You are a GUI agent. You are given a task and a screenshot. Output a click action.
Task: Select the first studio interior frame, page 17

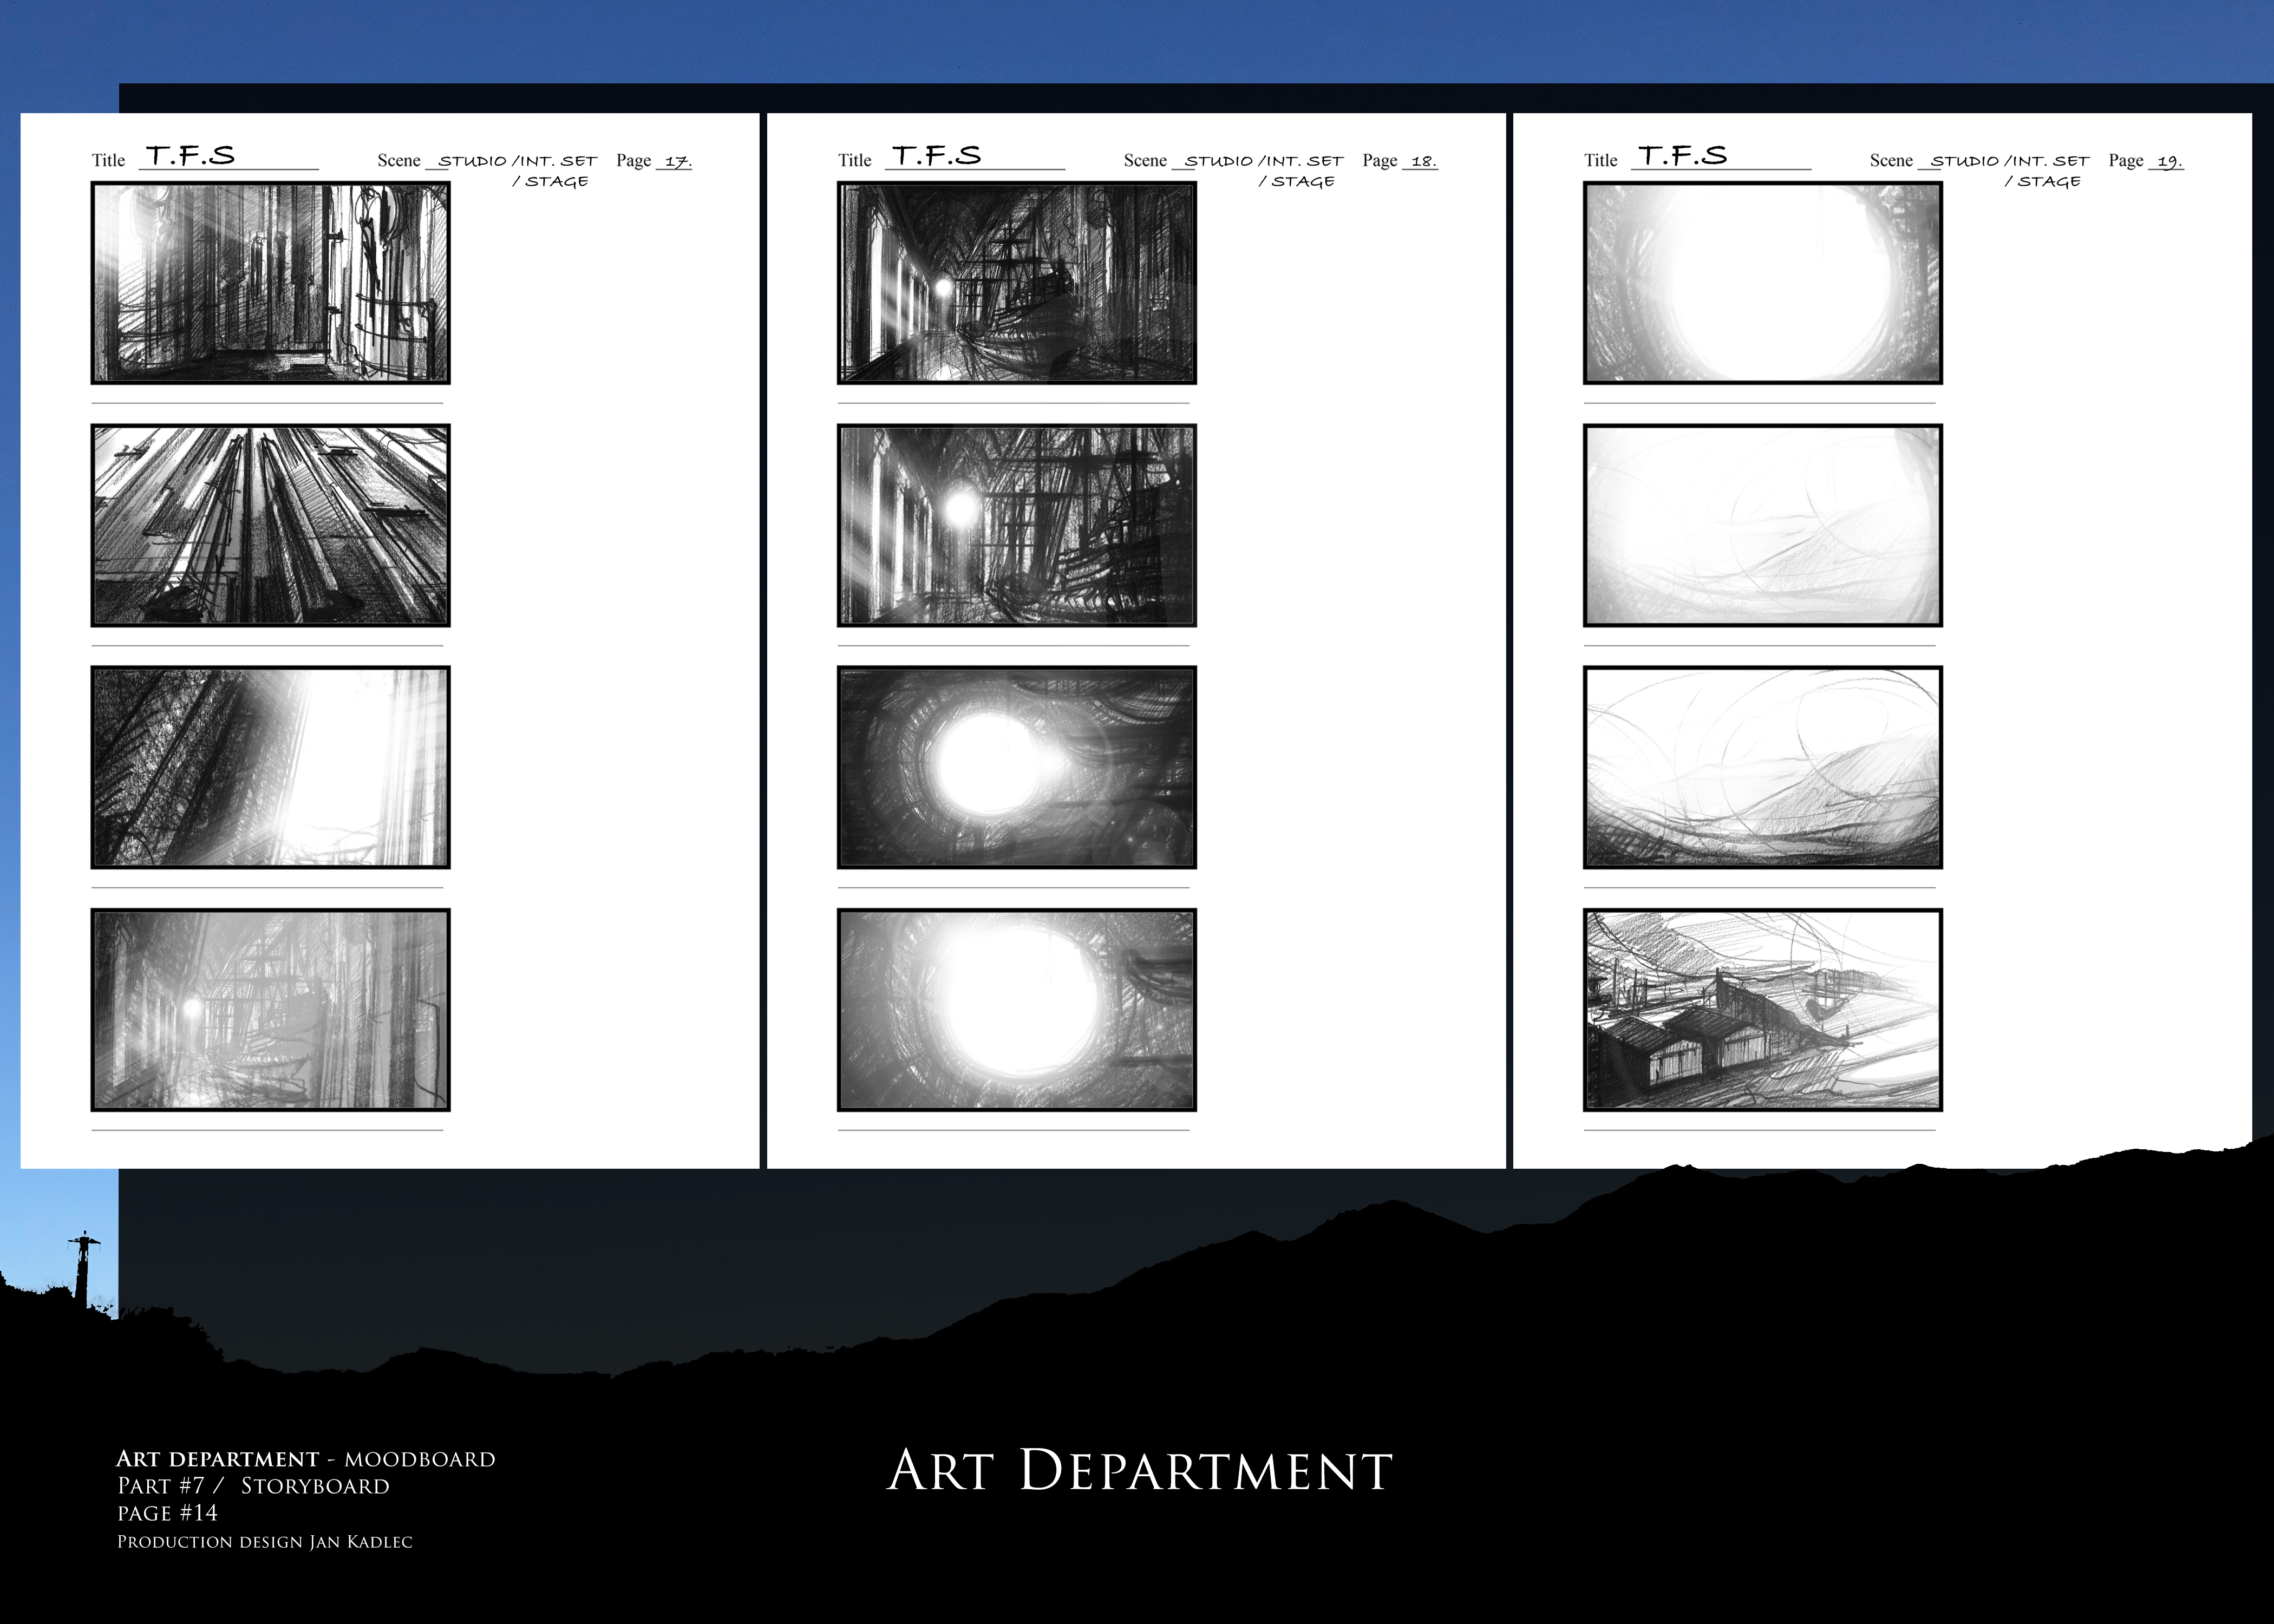tap(270, 283)
